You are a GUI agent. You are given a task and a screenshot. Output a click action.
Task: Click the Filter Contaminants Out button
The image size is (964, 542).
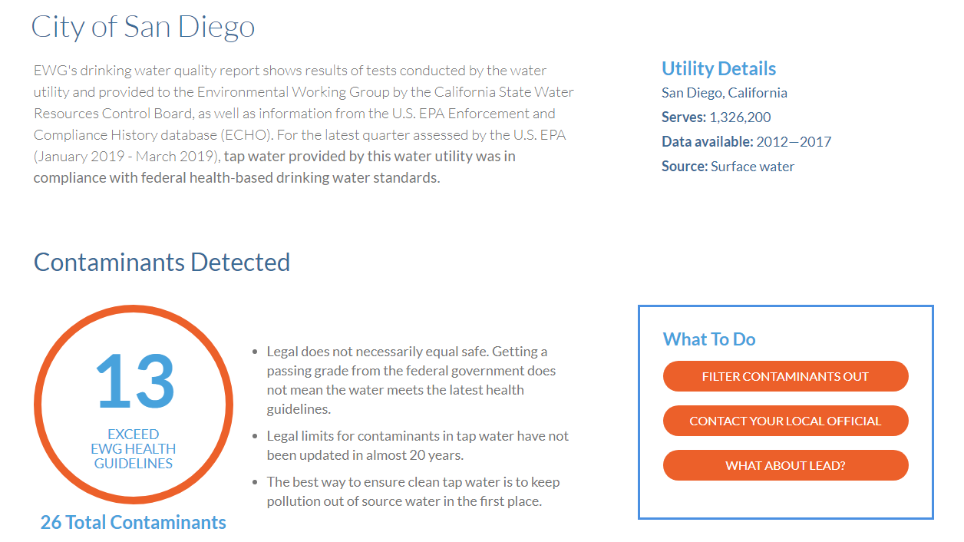pyautogui.click(x=785, y=377)
